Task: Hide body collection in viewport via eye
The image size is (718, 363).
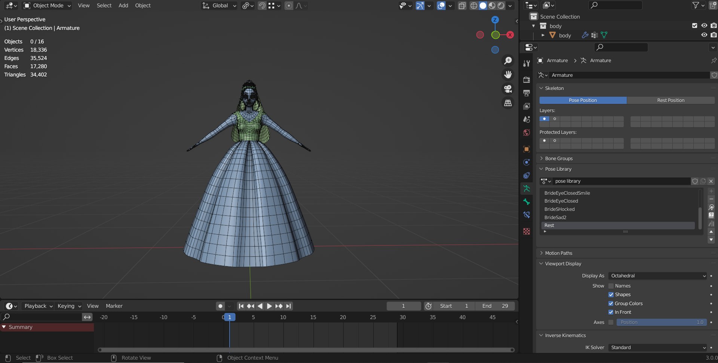Action: point(704,26)
